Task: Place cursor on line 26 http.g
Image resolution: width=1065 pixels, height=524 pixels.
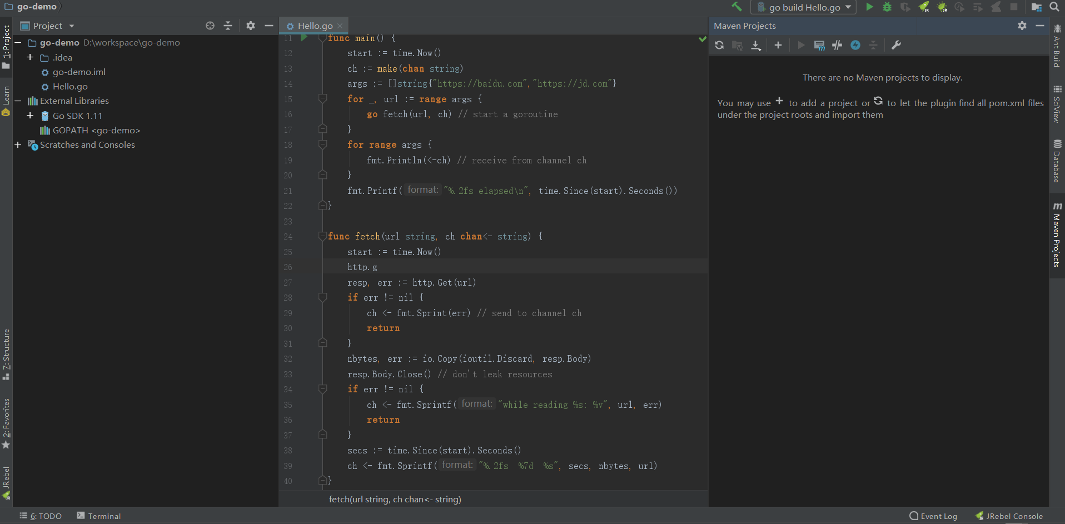Action: click(362, 267)
